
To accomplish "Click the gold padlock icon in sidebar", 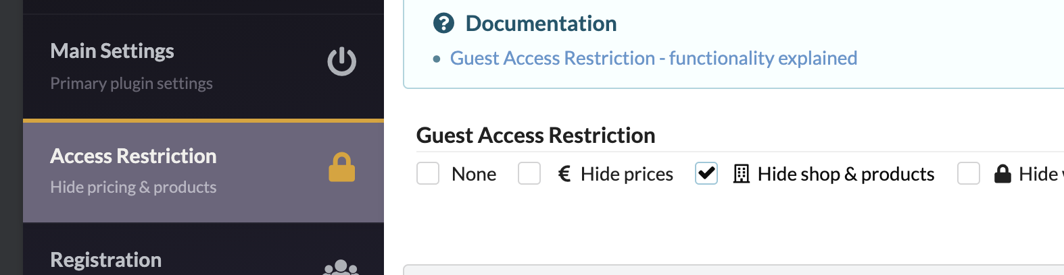I will tap(342, 167).
